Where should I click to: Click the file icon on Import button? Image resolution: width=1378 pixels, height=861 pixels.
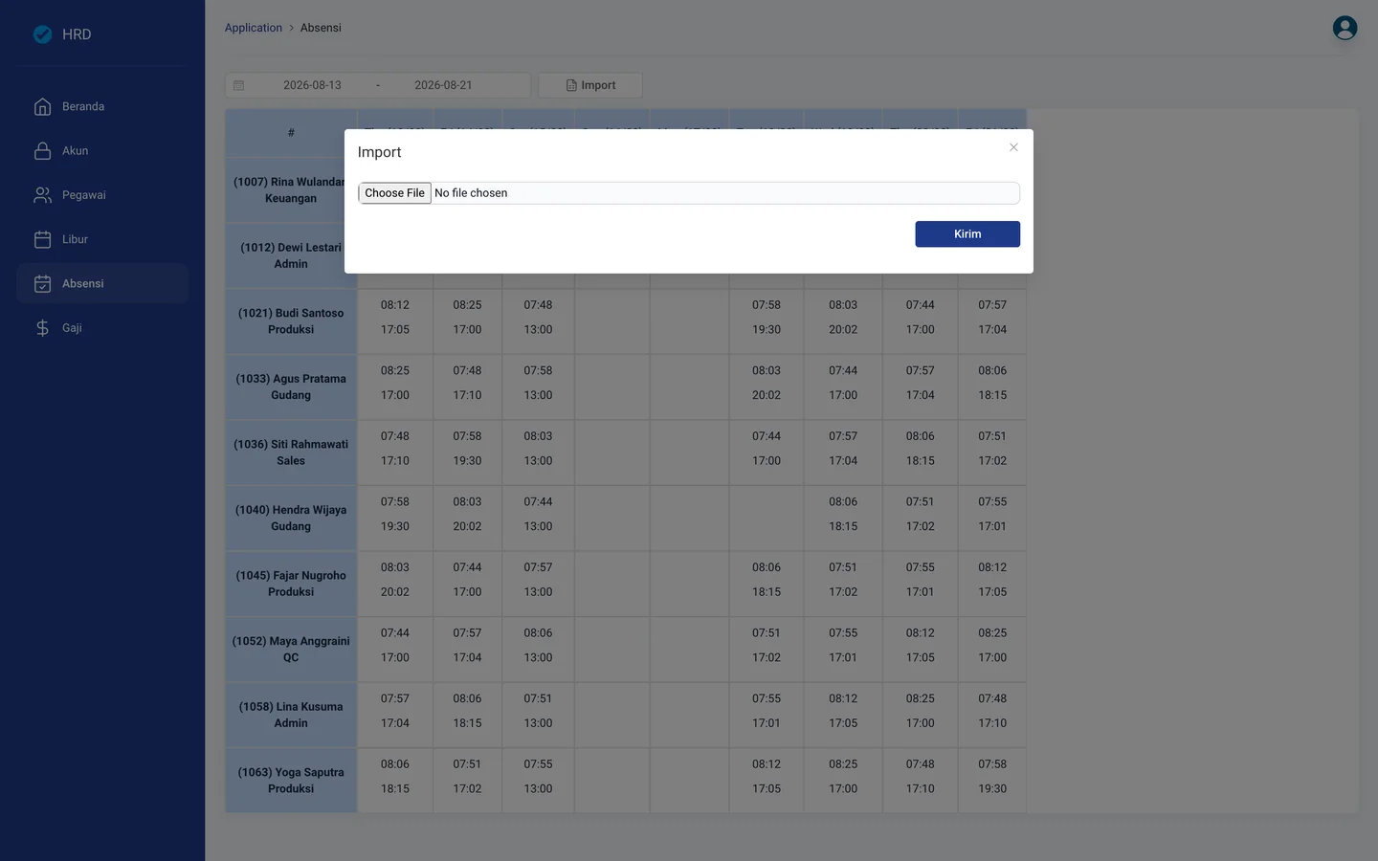pos(571,85)
